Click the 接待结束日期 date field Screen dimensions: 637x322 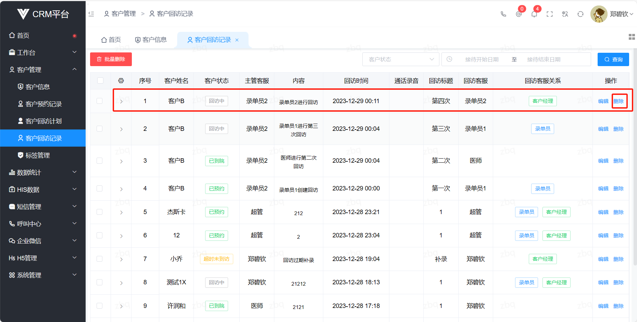[x=544, y=59]
